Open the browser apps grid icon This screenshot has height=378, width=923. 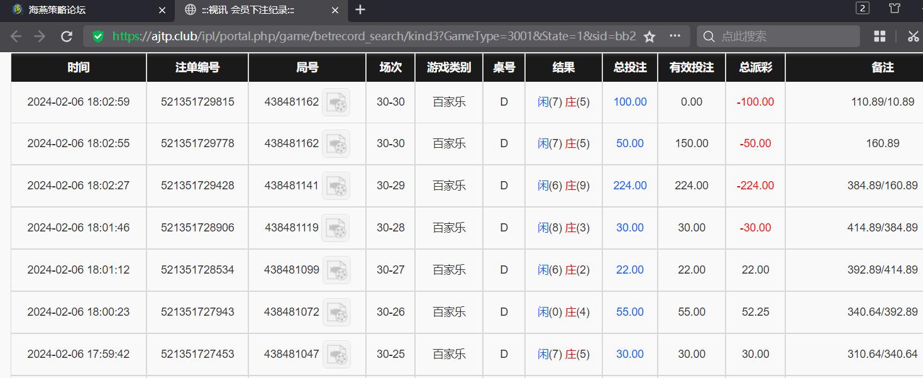[880, 36]
